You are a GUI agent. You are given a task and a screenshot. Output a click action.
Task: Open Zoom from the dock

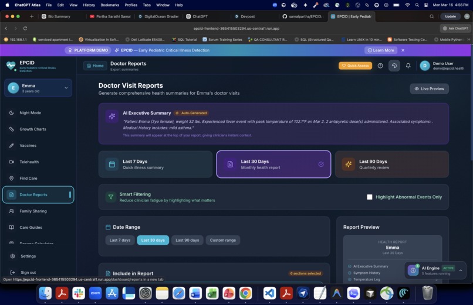click(x=95, y=293)
